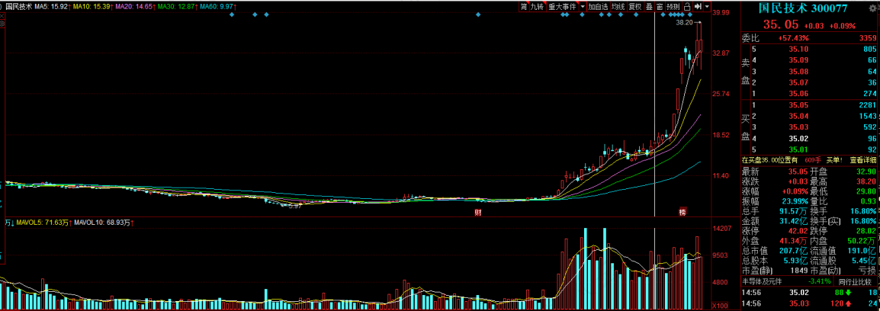
Task: Click the 简 icon in chart toolbar
Action: 524,6
